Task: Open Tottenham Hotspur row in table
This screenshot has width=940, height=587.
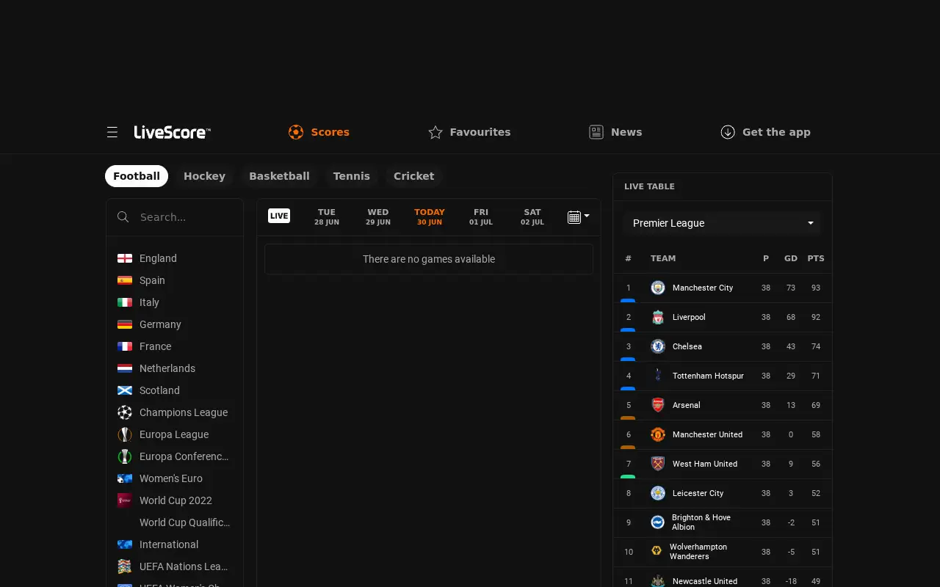Action: [x=723, y=376]
